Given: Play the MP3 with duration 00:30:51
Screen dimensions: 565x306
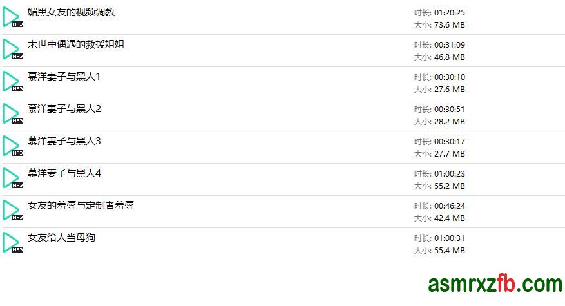Looking at the screenshot, I should pyautogui.click(x=12, y=114).
